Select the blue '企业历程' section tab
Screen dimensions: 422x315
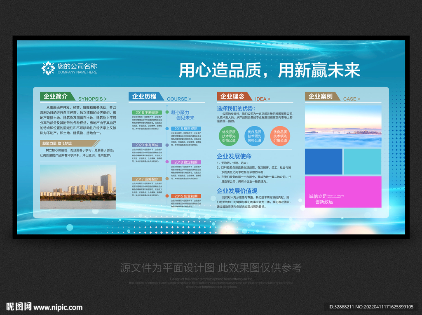(145, 96)
